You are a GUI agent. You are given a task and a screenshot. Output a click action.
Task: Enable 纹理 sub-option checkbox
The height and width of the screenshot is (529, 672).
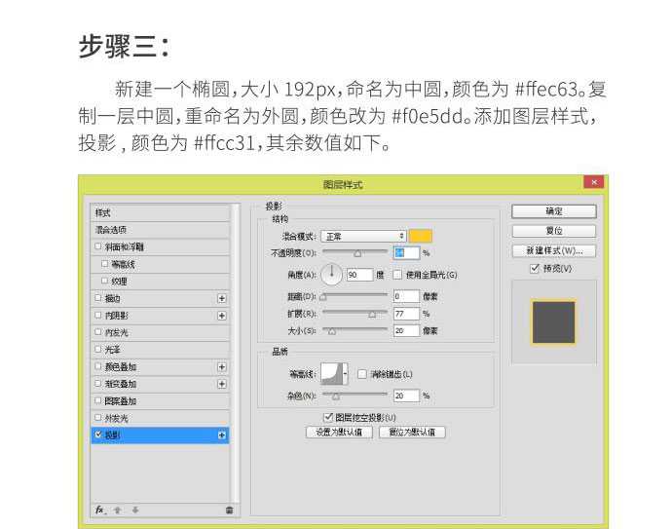[x=104, y=281]
